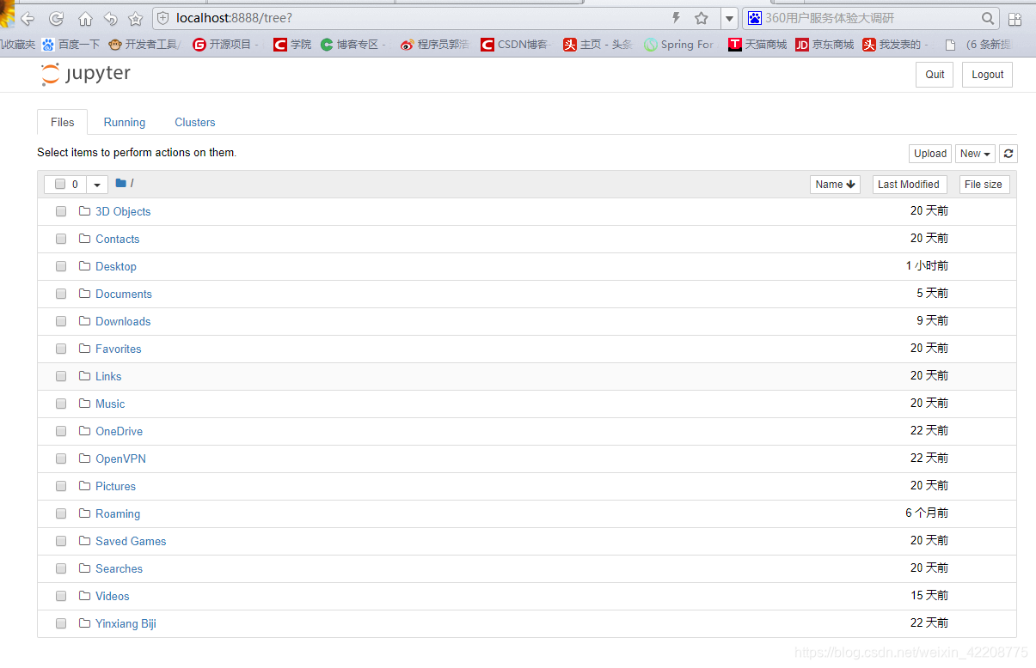The height and width of the screenshot is (668, 1036).
Task: Refresh the notebook list with the refresh icon
Action: point(1008,154)
